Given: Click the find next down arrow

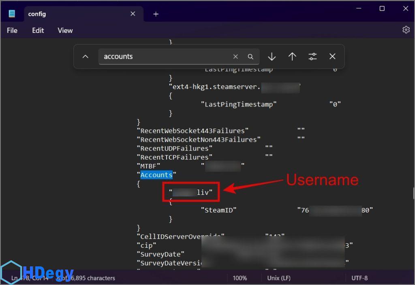Looking at the screenshot, I should point(272,57).
